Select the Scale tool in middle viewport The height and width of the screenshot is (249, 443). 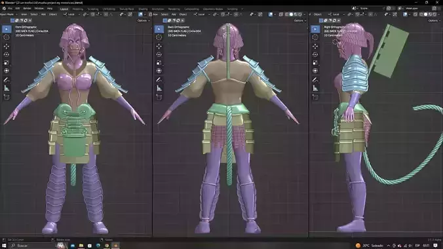(x=159, y=62)
